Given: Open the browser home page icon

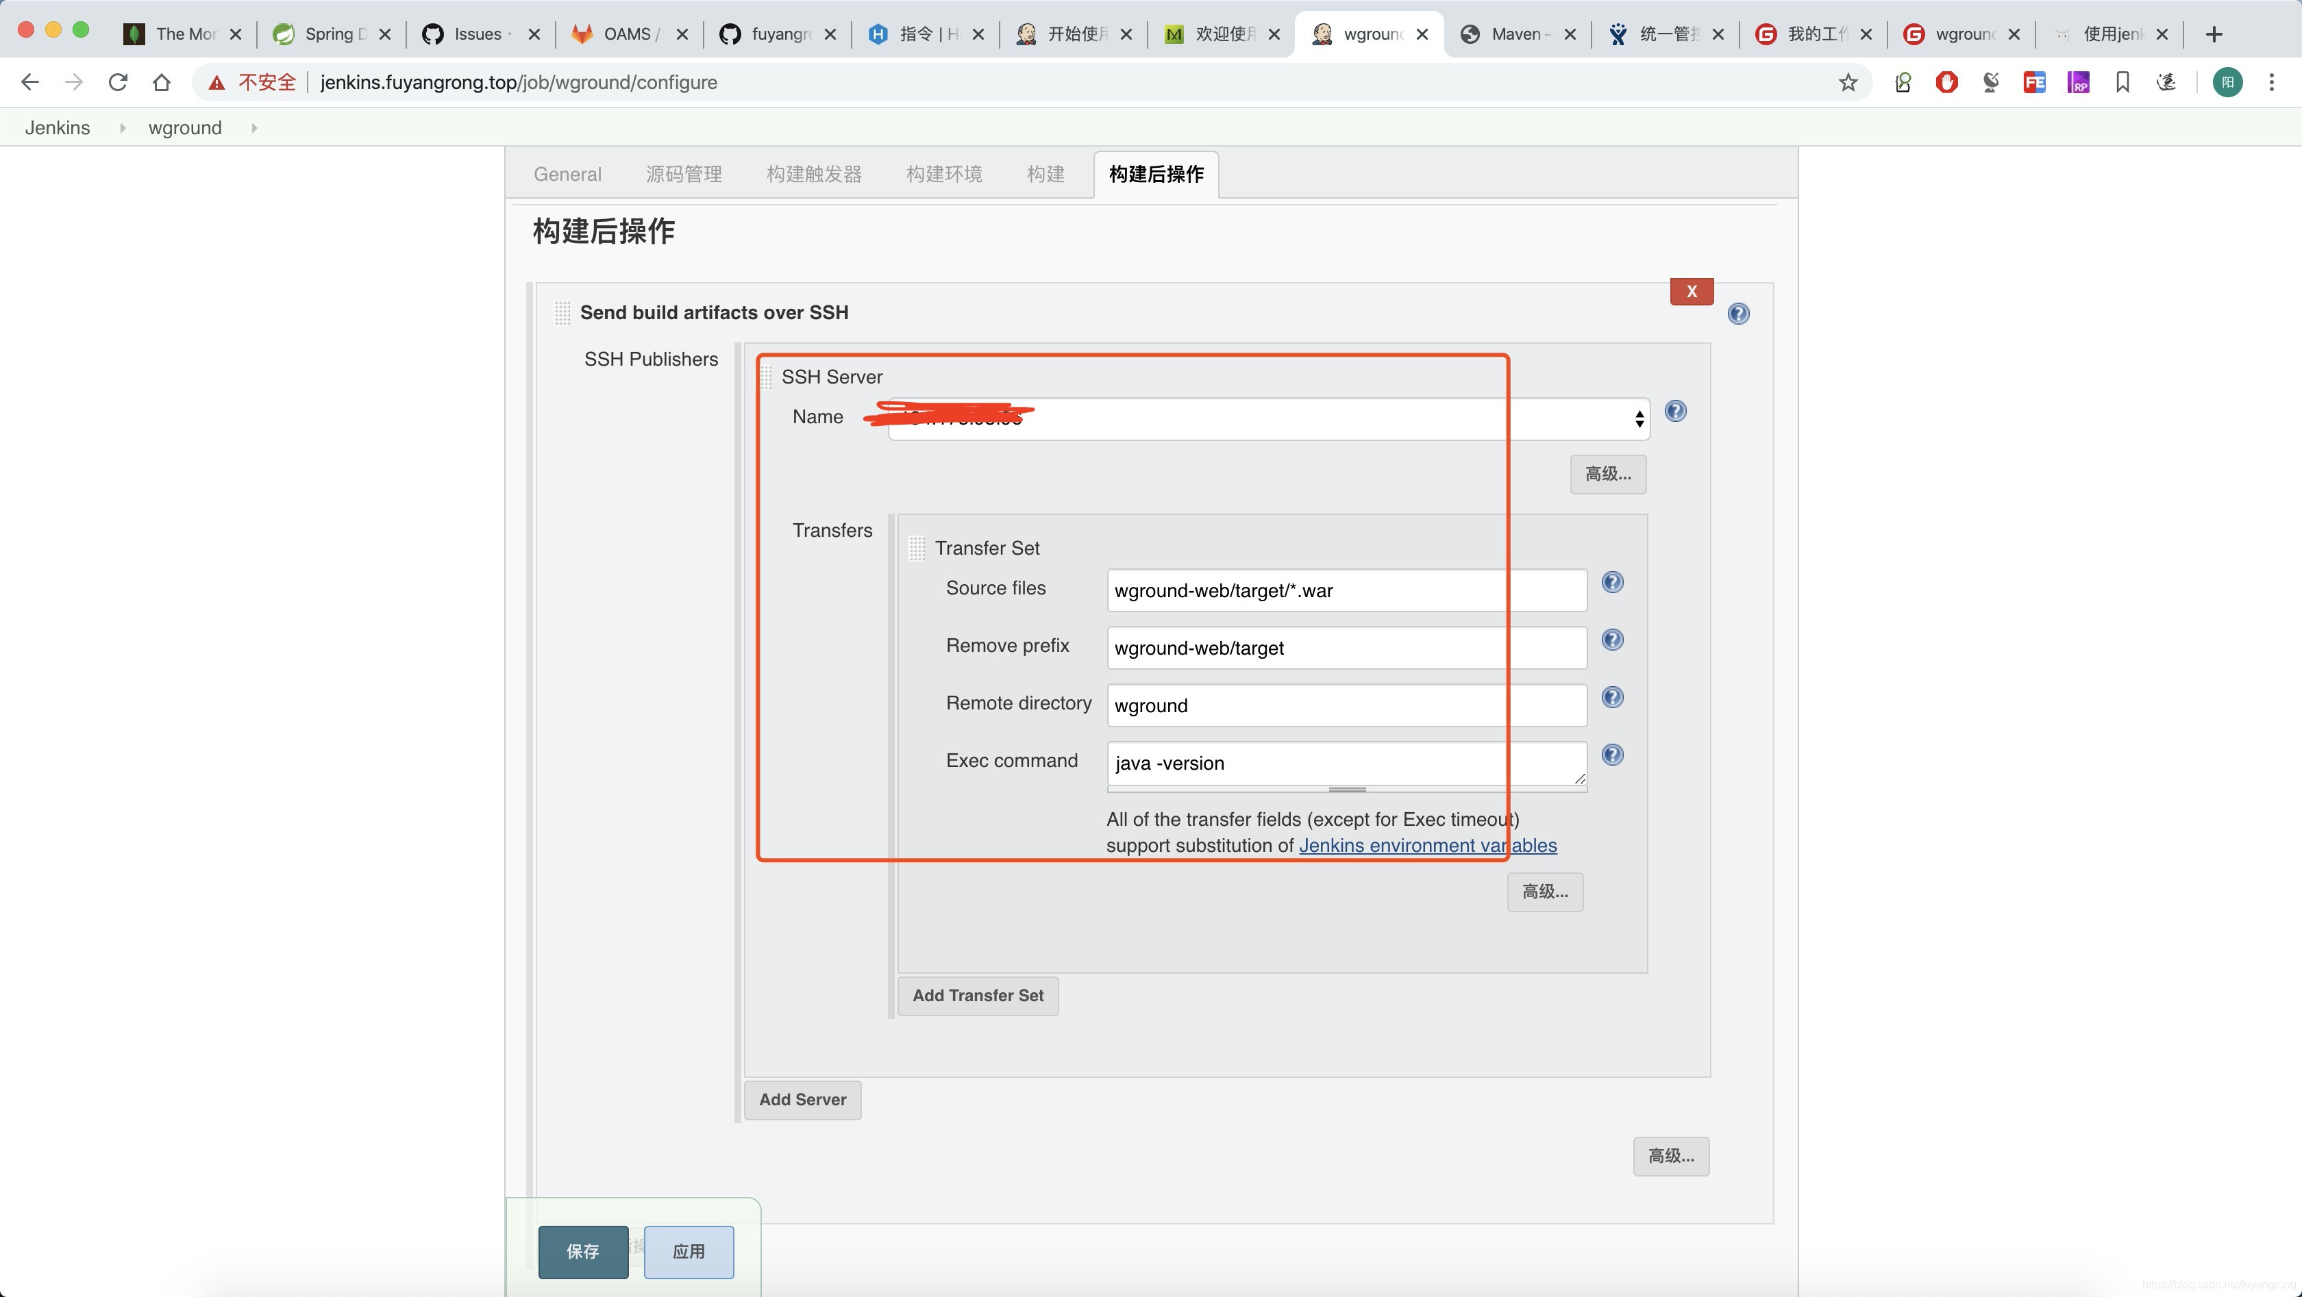Looking at the screenshot, I should click(161, 82).
